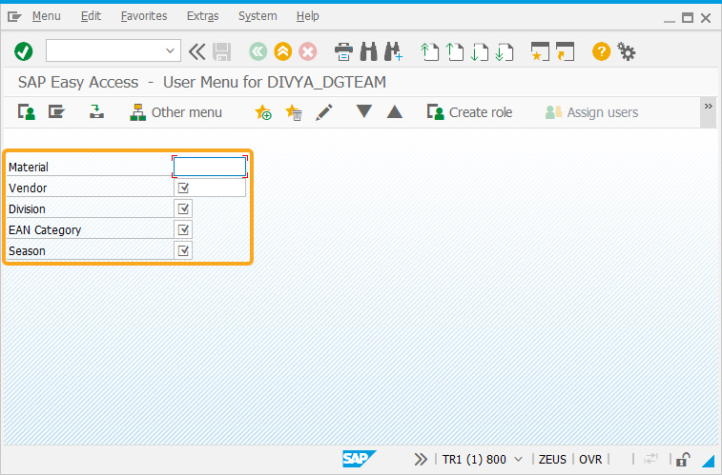Click the Previous Page icon
This screenshot has width=722, height=475.
(455, 51)
